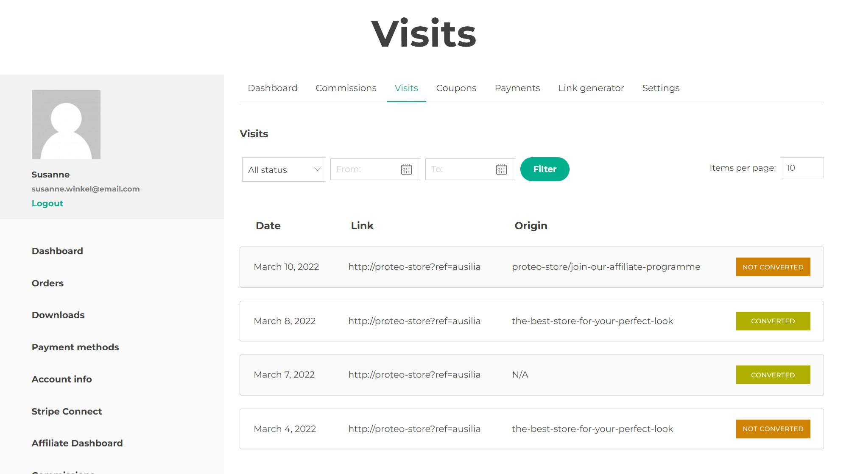The width and height of the screenshot is (863, 474).
Task: Click the Items per page field
Action: tap(802, 168)
